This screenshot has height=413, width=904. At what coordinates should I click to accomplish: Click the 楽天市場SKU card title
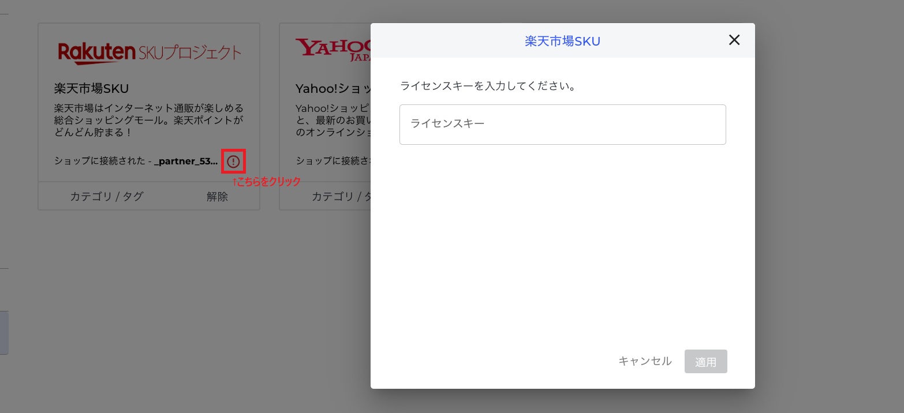point(91,88)
